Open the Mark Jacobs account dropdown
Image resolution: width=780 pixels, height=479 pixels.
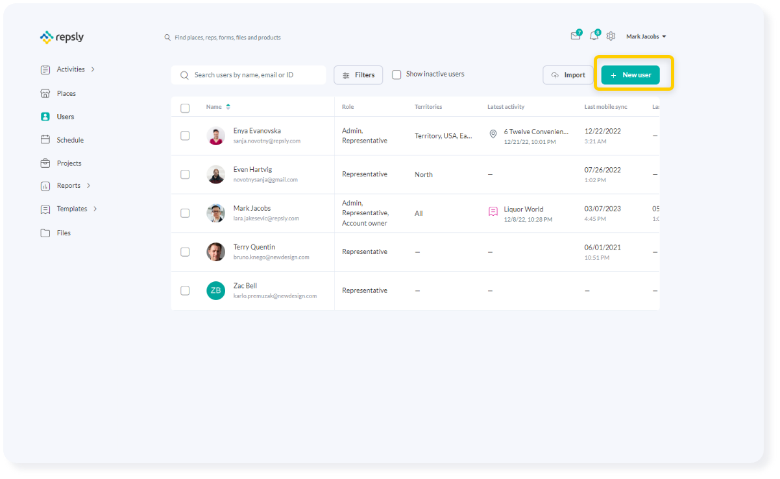[646, 36]
